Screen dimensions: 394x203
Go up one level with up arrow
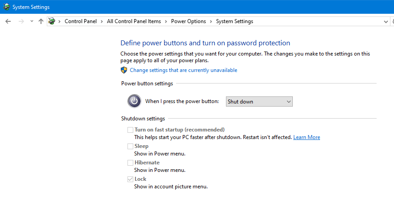(x=41, y=21)
